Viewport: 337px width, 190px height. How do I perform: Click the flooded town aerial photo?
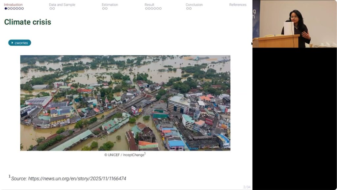point(125,103)
